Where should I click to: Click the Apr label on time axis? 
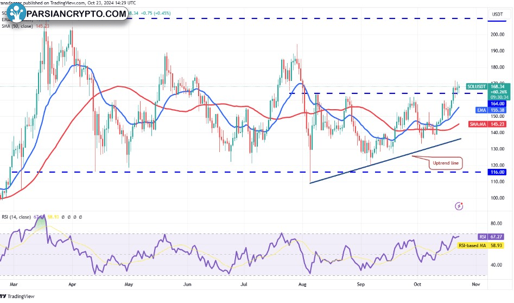[x=72, y=285]
